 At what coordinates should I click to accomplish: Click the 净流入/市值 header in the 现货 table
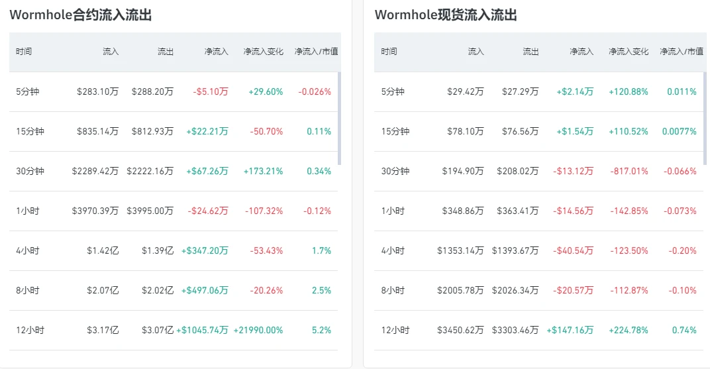(682, 52)
